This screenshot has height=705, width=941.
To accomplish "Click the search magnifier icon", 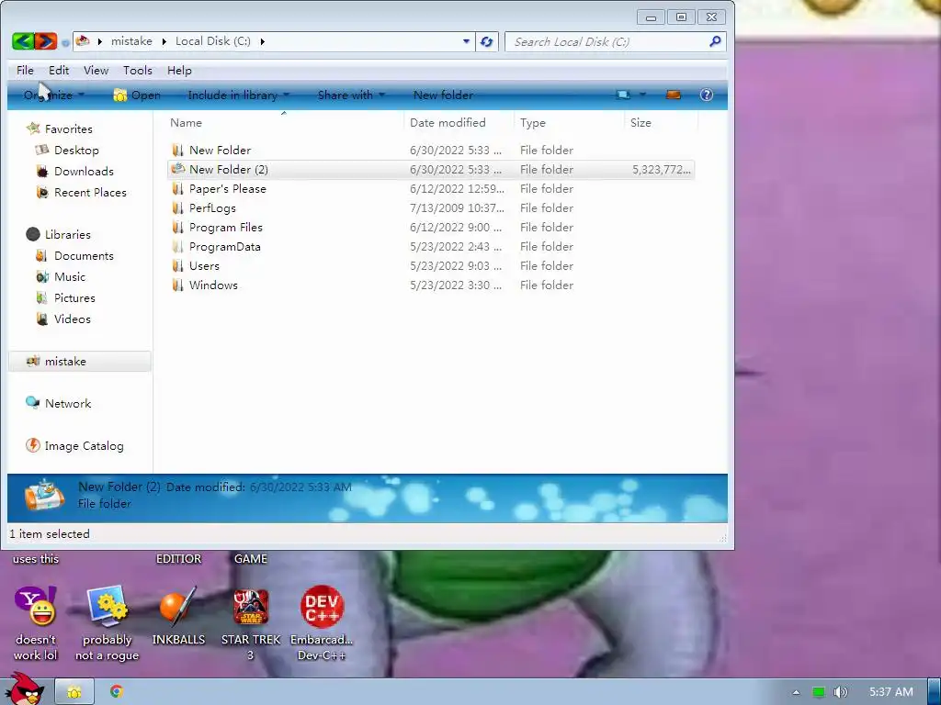I will (x=715, y=41).
